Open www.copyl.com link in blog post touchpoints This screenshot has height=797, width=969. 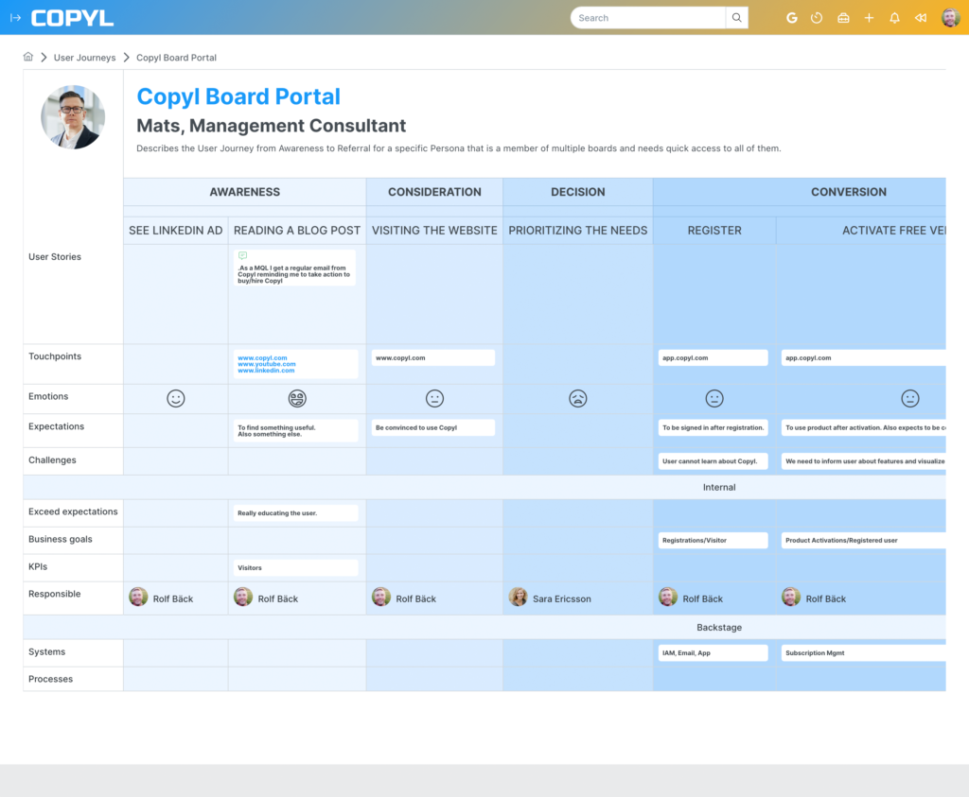(263, 358)
